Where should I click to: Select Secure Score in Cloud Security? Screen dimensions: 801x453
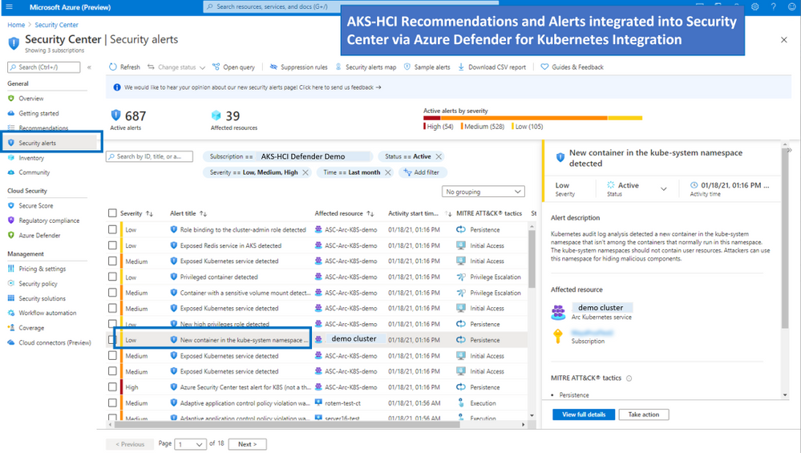point(36,205)
